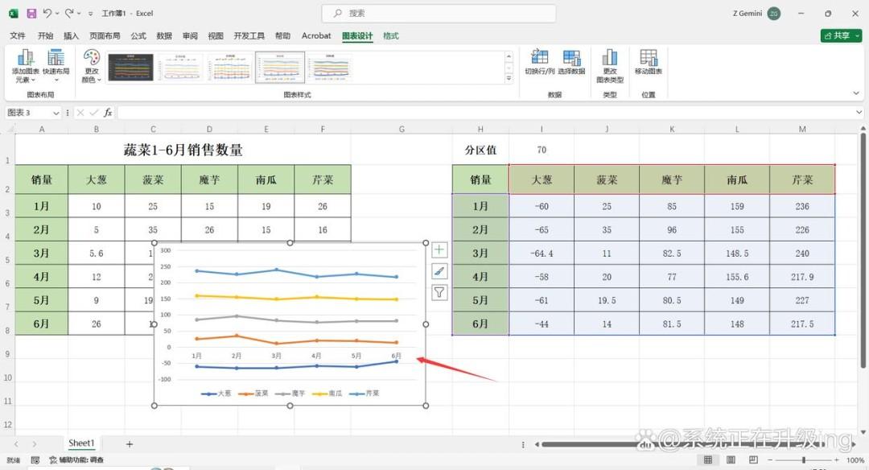Click the chart styles brush button
The height and width of the screenshot is (470, 869).
pos(439,271)
